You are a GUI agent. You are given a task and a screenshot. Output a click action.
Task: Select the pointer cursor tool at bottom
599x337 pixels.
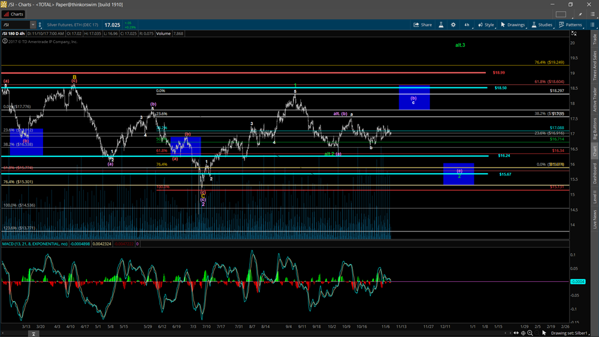pos(544,333)
